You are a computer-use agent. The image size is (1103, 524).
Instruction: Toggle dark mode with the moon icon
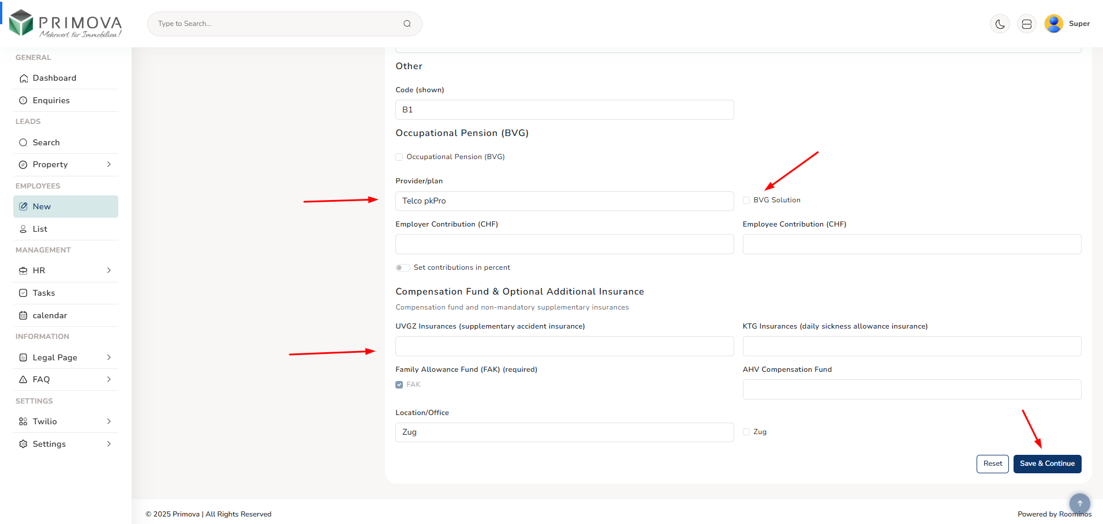(1000, 24)
